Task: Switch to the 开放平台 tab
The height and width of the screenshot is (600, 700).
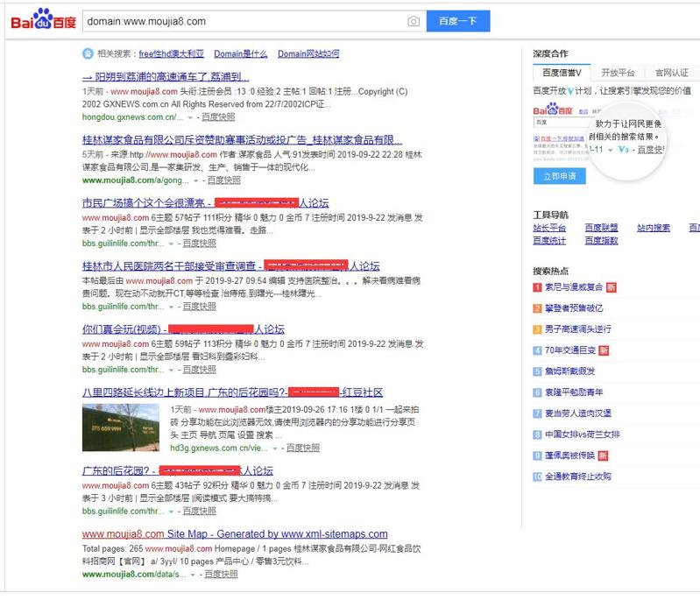Action: click(618, 73)
